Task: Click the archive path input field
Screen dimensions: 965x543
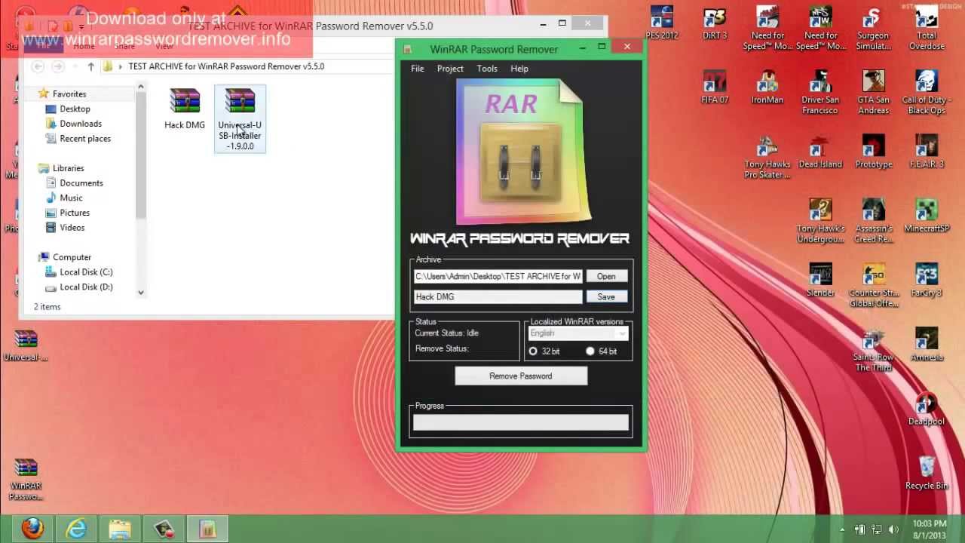Action: click(x=498, y=276)
